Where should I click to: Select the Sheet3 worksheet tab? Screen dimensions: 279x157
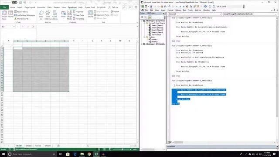(38, 146)
